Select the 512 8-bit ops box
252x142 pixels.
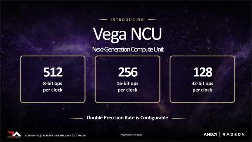53,79
